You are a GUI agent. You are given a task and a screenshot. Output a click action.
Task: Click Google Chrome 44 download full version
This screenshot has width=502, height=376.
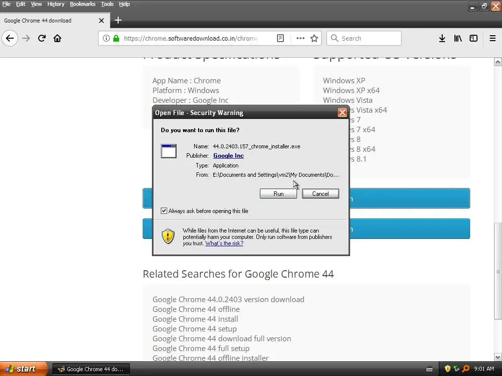point(222,339)
